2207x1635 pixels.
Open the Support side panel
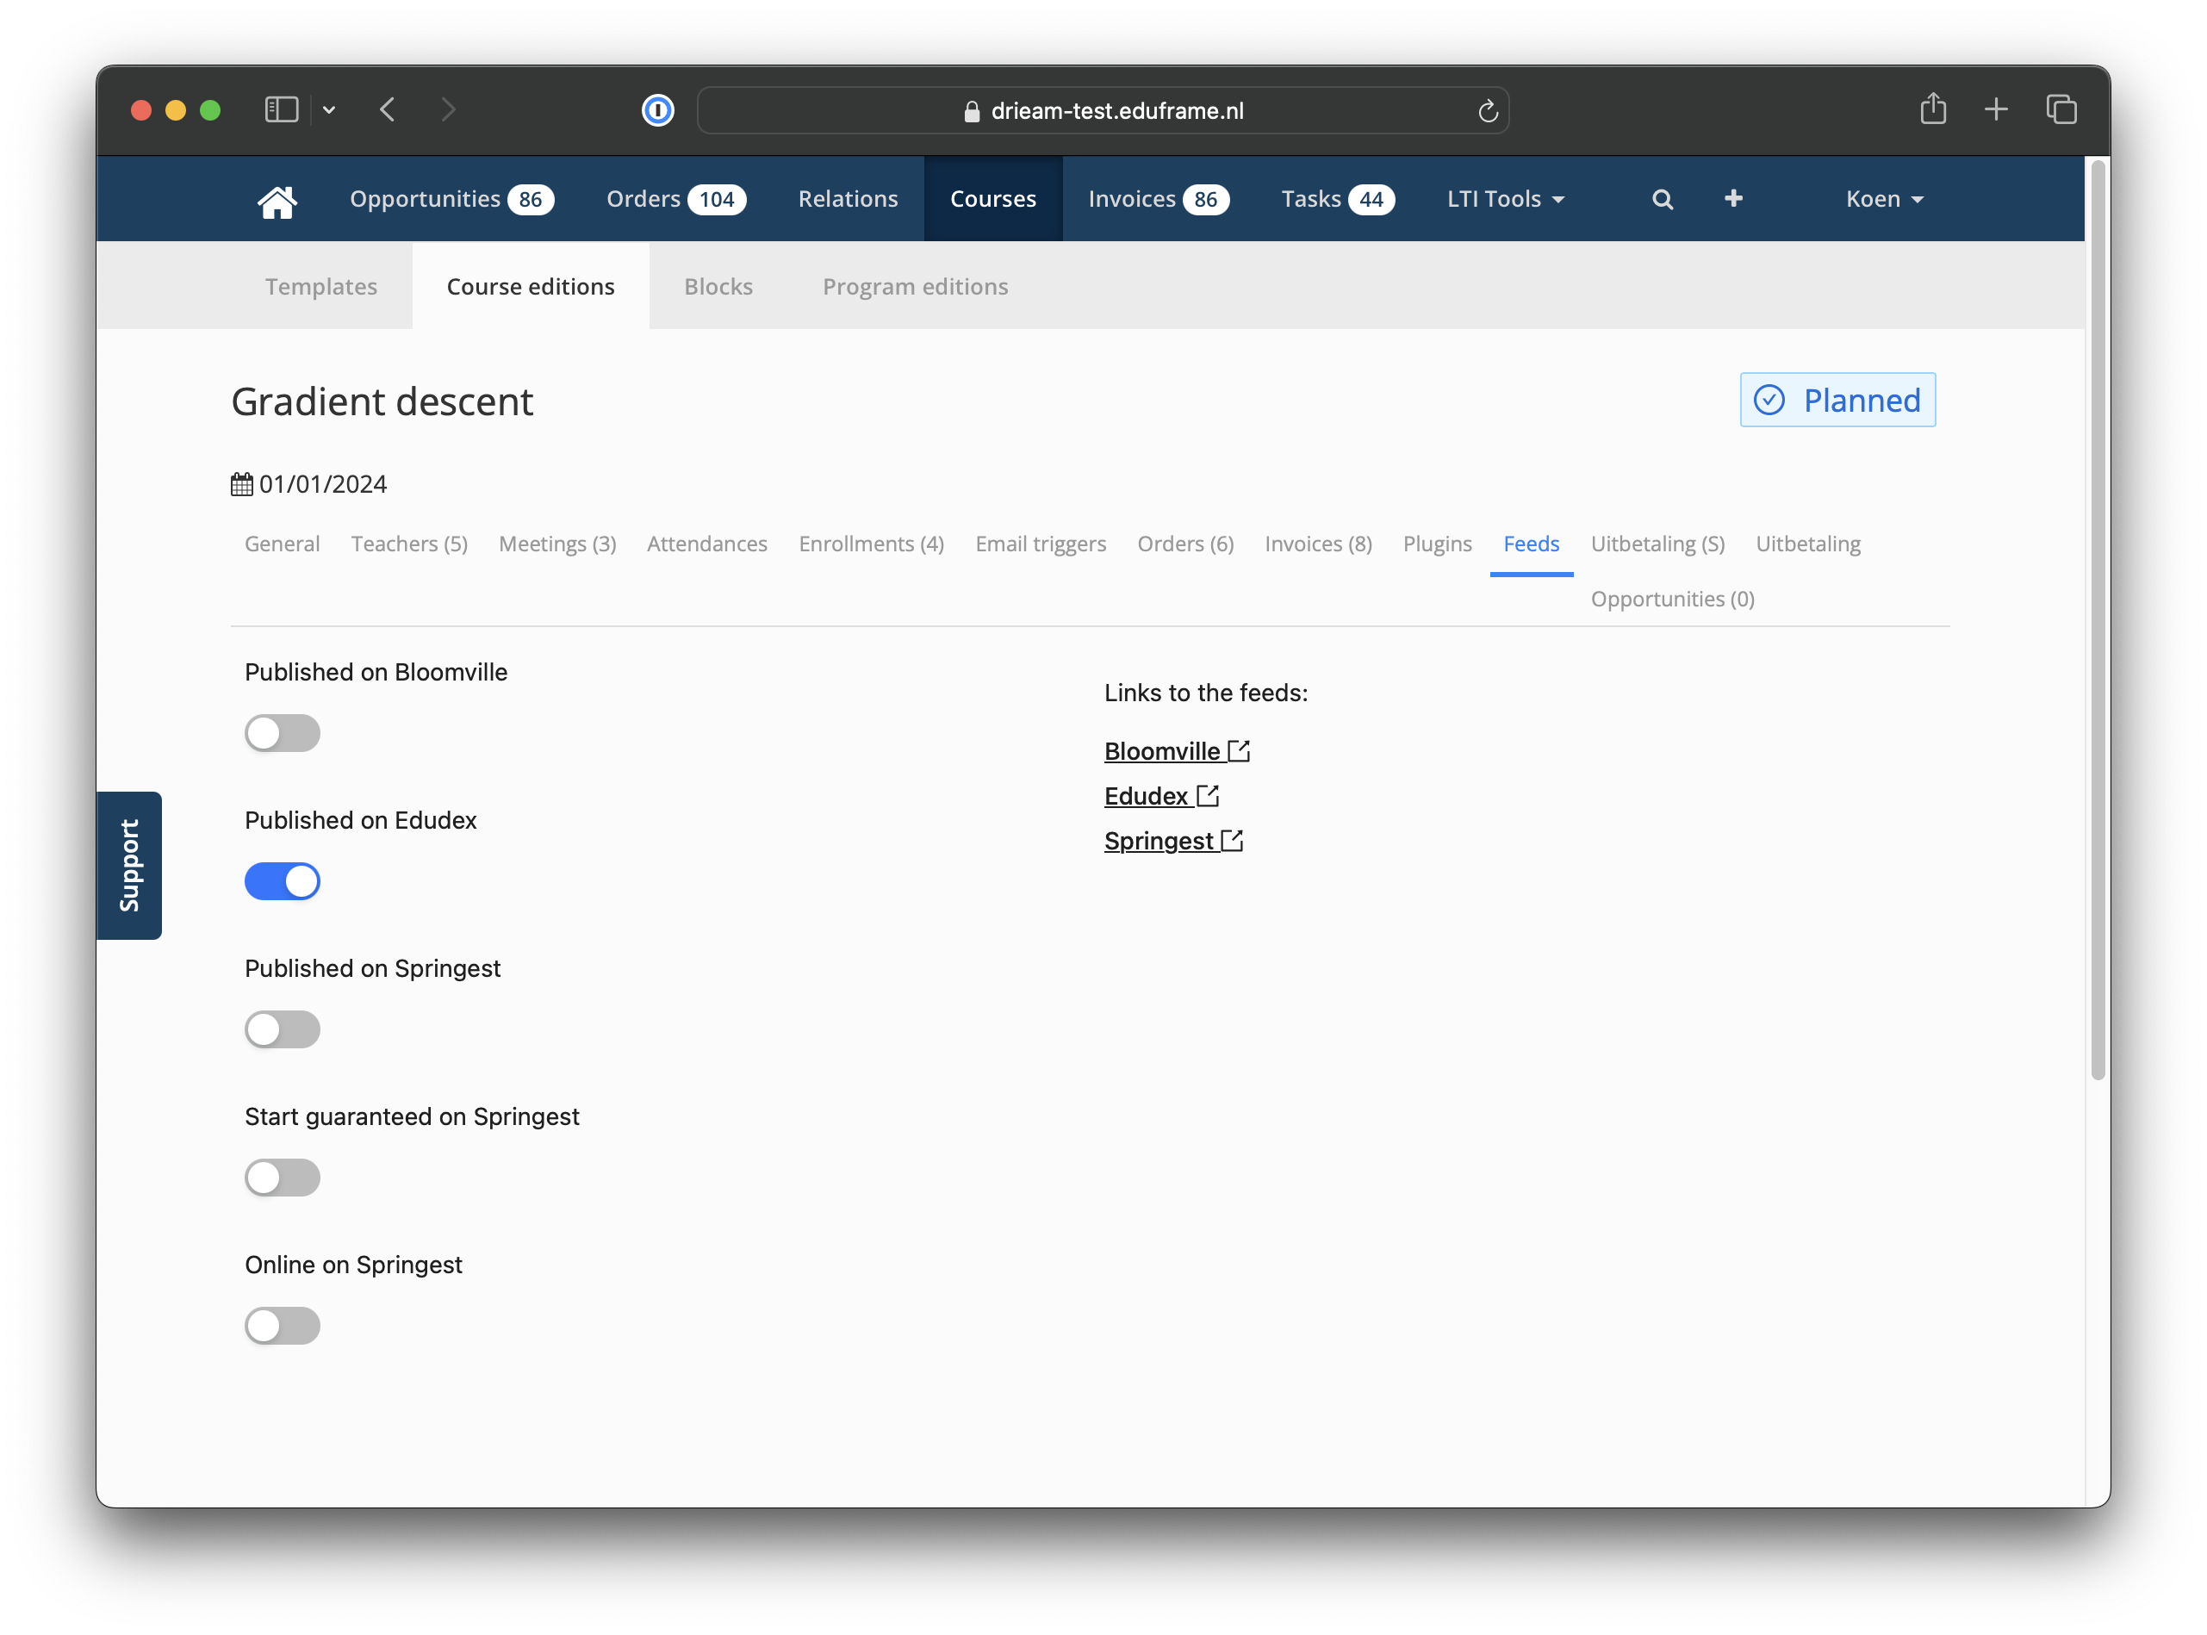pos(128,865)
